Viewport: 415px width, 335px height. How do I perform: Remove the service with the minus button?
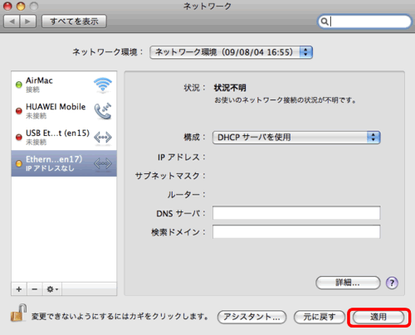coord(35,289)
